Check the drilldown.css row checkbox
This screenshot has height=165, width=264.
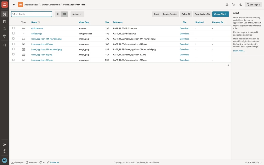(x=13, y=28)
